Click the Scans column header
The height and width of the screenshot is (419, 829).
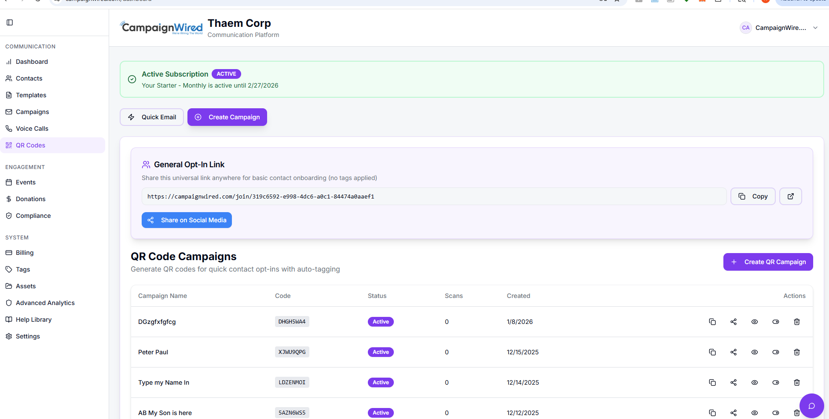point(454,296)
